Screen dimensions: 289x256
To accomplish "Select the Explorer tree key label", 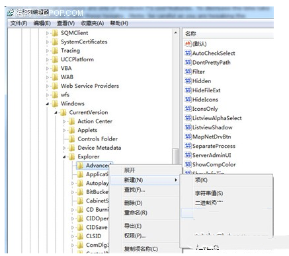I will click(x=89, y=156).
